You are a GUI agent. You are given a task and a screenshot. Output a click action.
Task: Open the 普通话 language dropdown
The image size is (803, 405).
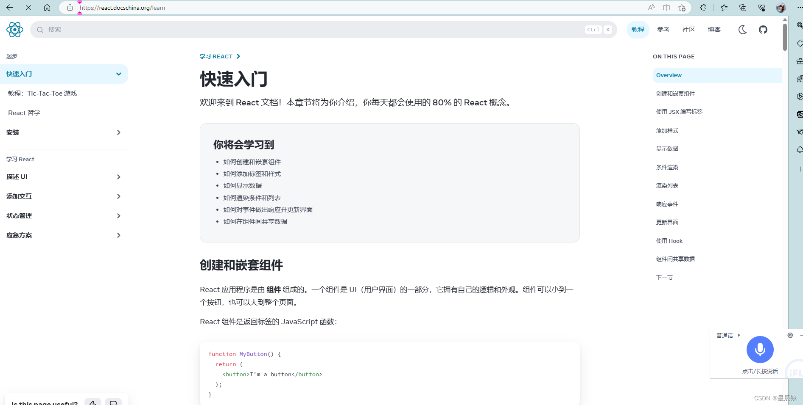[728, 336]
